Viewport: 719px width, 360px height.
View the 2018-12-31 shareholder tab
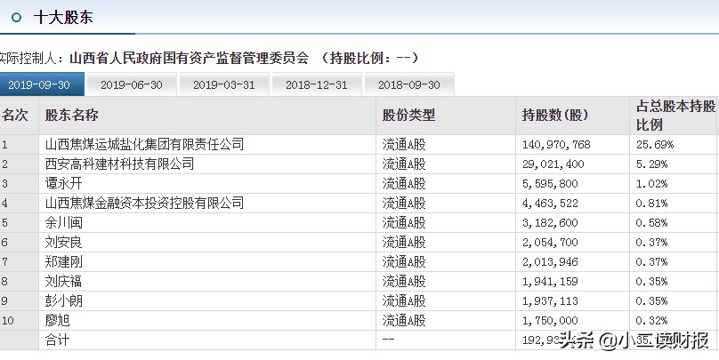pyautogui.click(x=317, y=84)
